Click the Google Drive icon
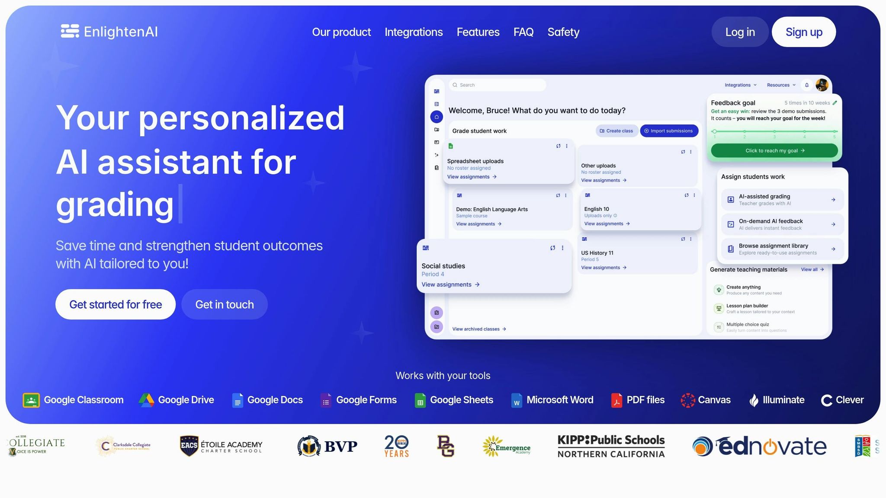The image size is (886, 498). click(x=146, y=400)
